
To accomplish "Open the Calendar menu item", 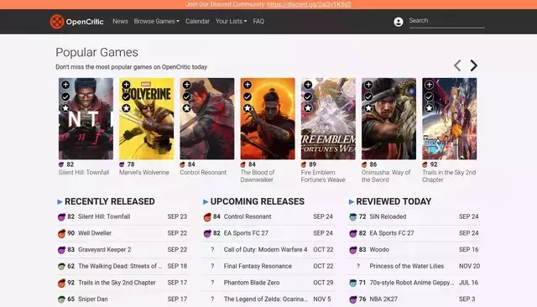I will pyautogui.click(x=197, y=21).
